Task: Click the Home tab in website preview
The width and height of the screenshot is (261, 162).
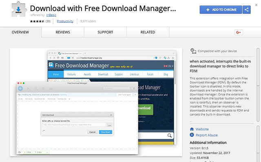Action: click(56, 74)
